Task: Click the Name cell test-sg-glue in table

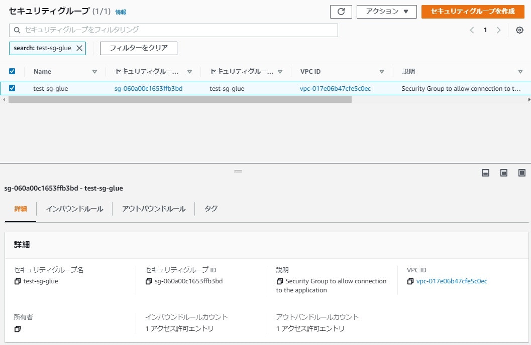Action: (x=50, y=89)
